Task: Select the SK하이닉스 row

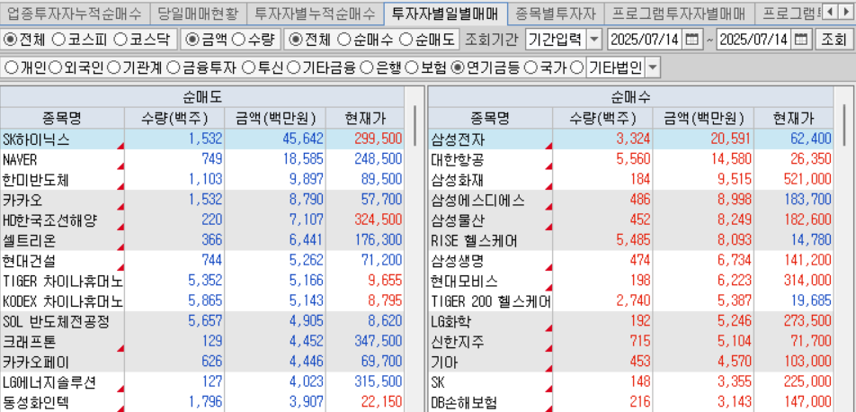Action: pos(202,139)
